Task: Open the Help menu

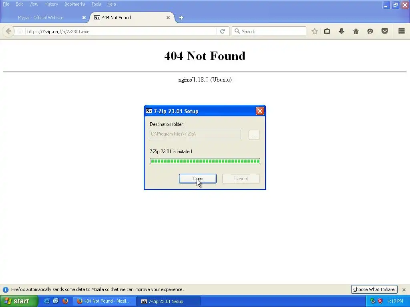Action: tap(112, 4)
